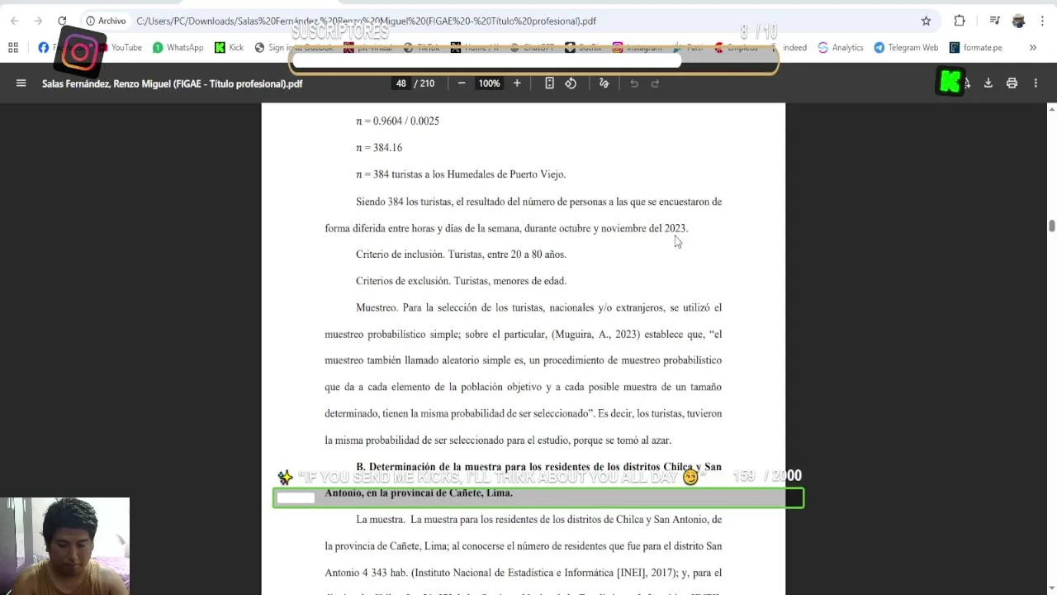This screenshot has height=595, width=1057.
Task: Zoom in with the plus icon
Action: tap(517, 83)
